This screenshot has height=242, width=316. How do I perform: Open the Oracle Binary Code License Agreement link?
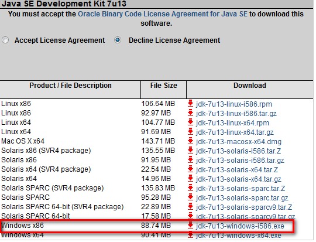pyautogui.click(x=163, y=14)
